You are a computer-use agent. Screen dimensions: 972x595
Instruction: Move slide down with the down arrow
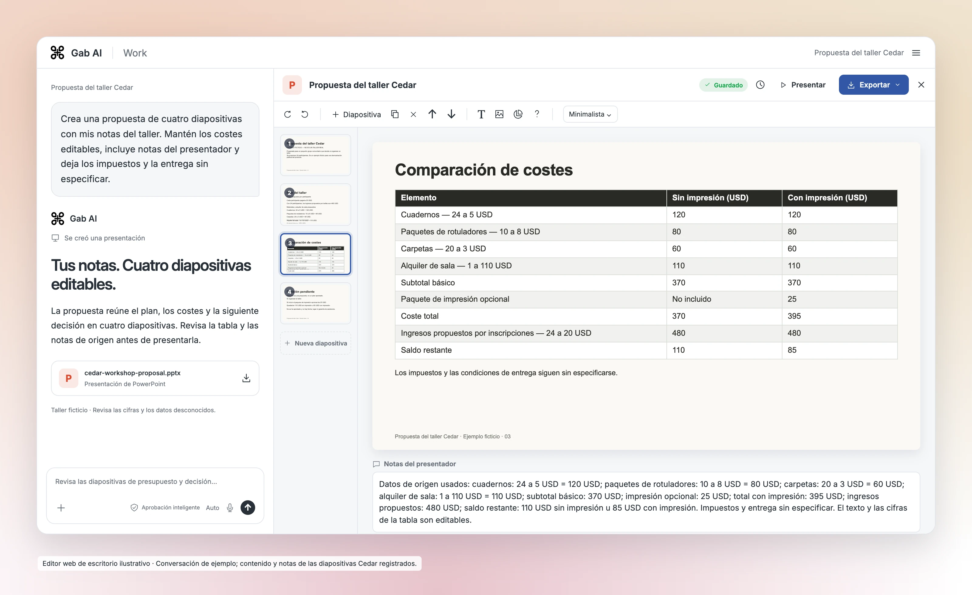tap(451, 114)
